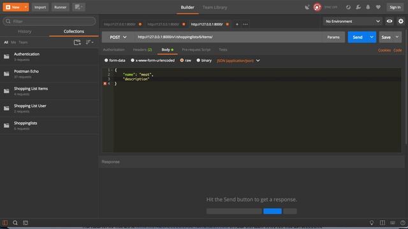Open manage environments gear icon
The width and height of the screenshot is (408, 229).
click(x=401, y=21)
